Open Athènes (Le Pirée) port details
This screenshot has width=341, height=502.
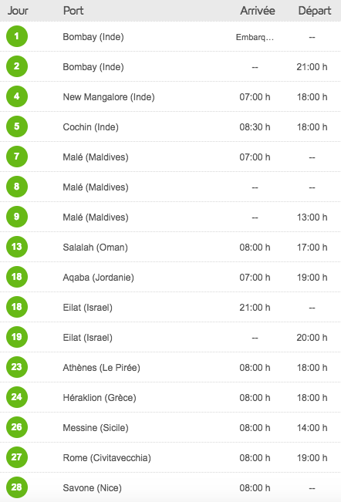point(102,368)
